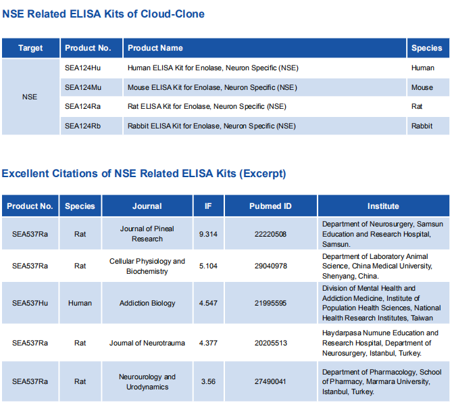This screenshot has height=407, width=452.
Task: Click 'Human' species in citations table
Action: pyautogui.click(x=80, y=303)
